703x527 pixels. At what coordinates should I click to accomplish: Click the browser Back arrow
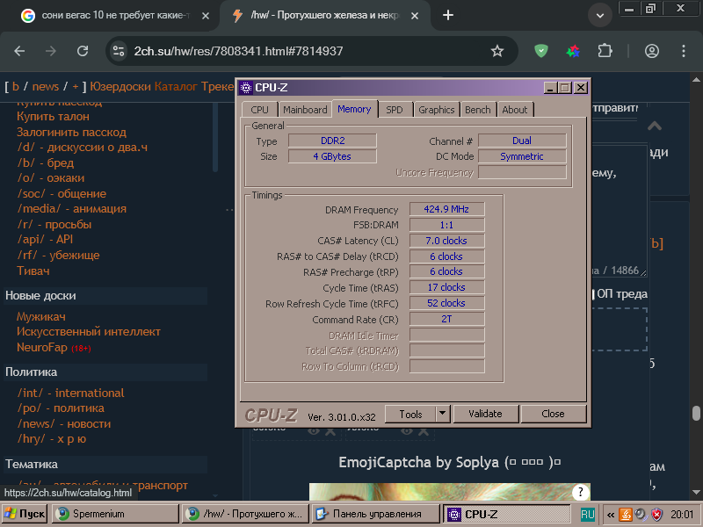click(19, 51)
